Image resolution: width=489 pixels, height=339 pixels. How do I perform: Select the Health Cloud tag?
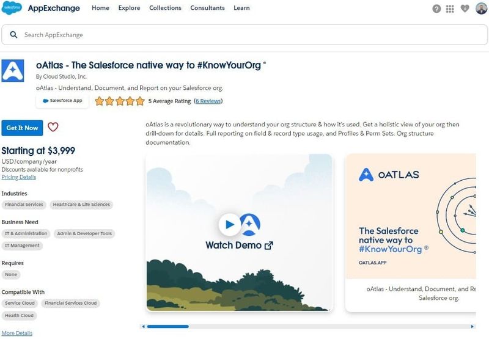pyautogui.click(x=19, y=315)
